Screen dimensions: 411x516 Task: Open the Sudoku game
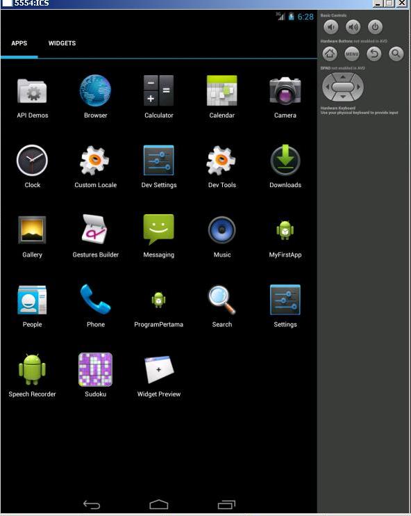95,376
